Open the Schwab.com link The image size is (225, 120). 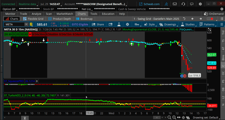(x=149, y=4)
